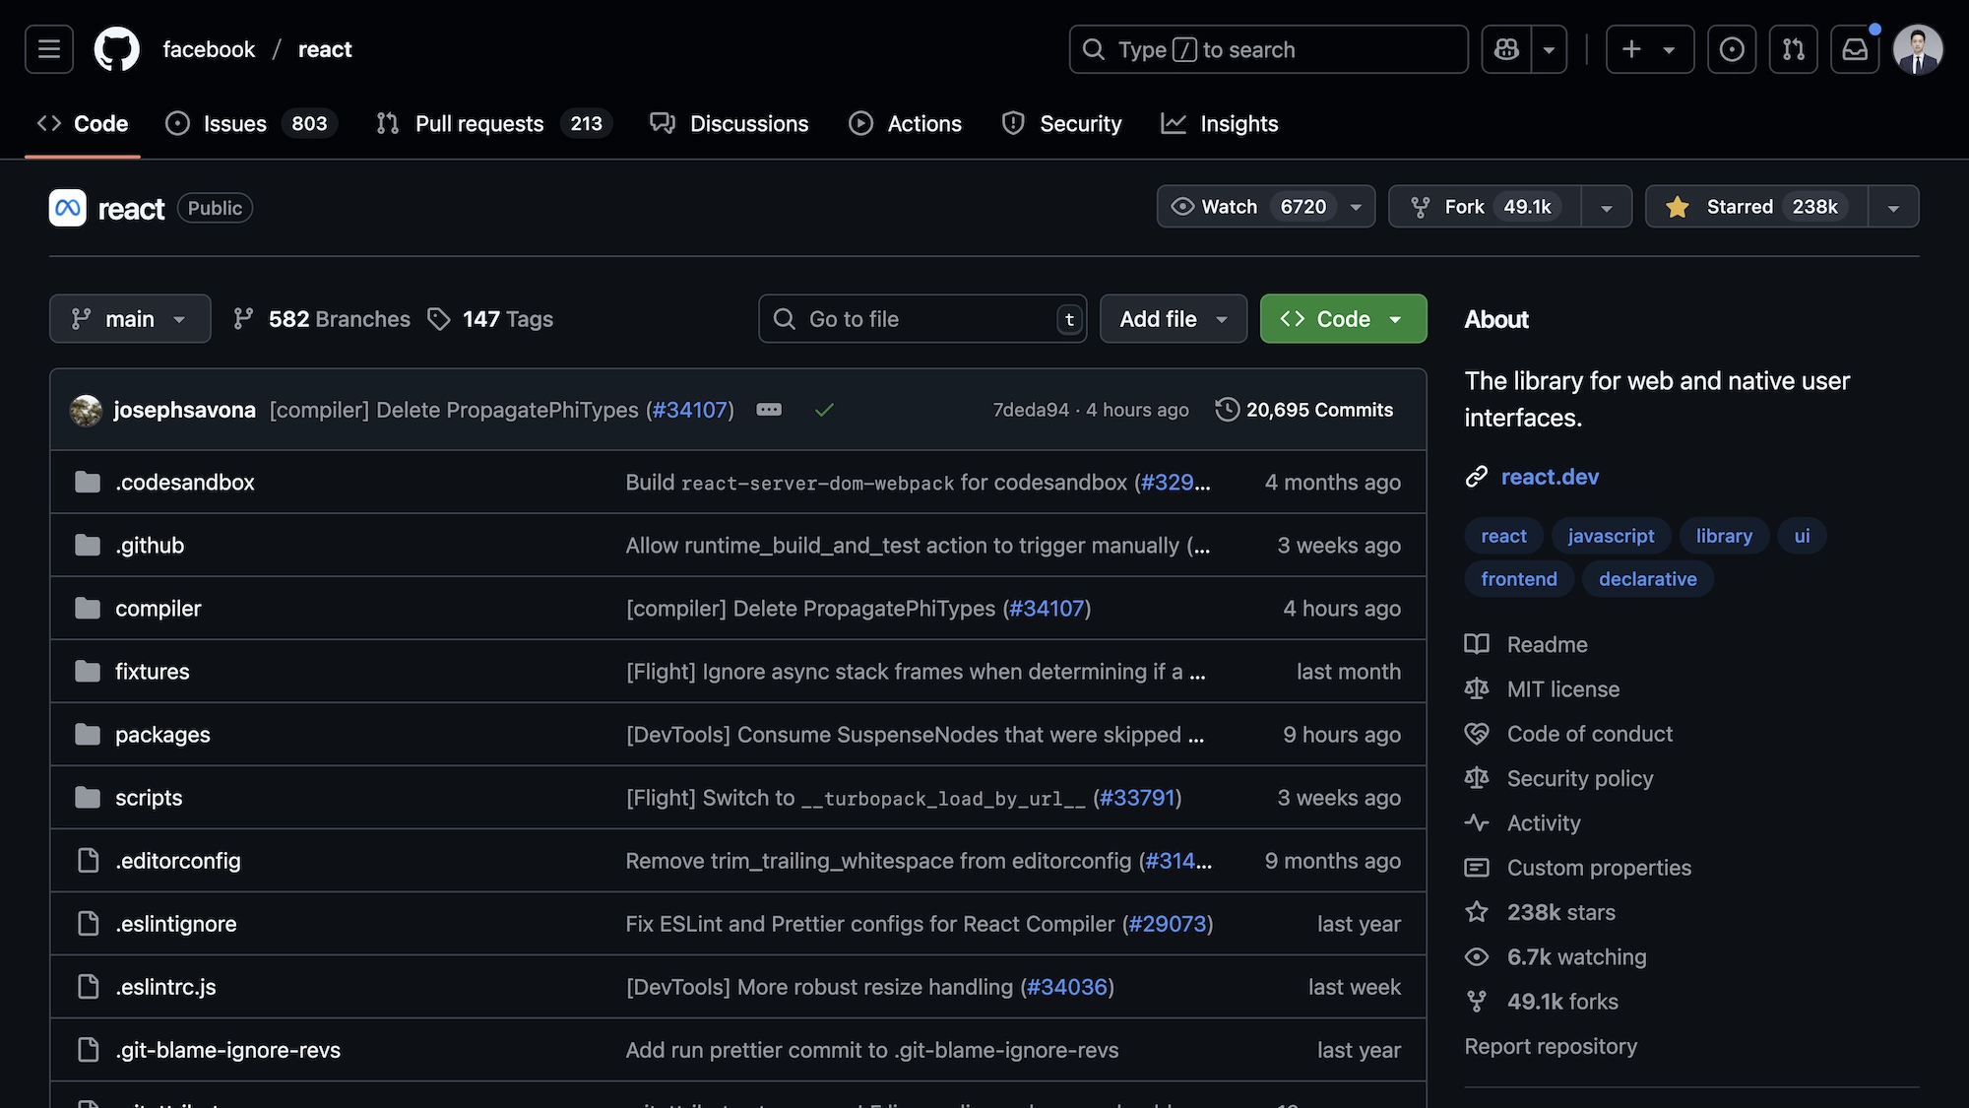Viewport: 1969px width, 1108px height.
Task: Open the hamburger navigation menu
Action: click(49, 49)
